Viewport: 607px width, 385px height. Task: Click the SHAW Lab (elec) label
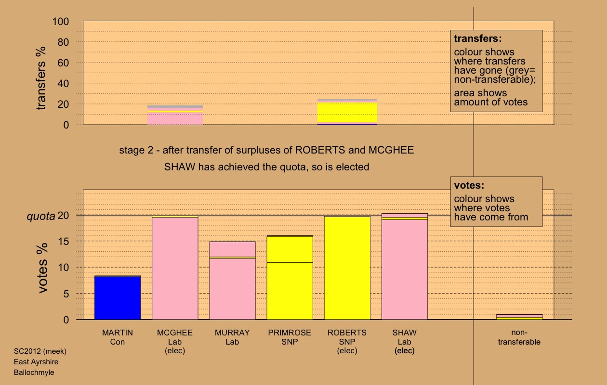[x=405, y=342]
